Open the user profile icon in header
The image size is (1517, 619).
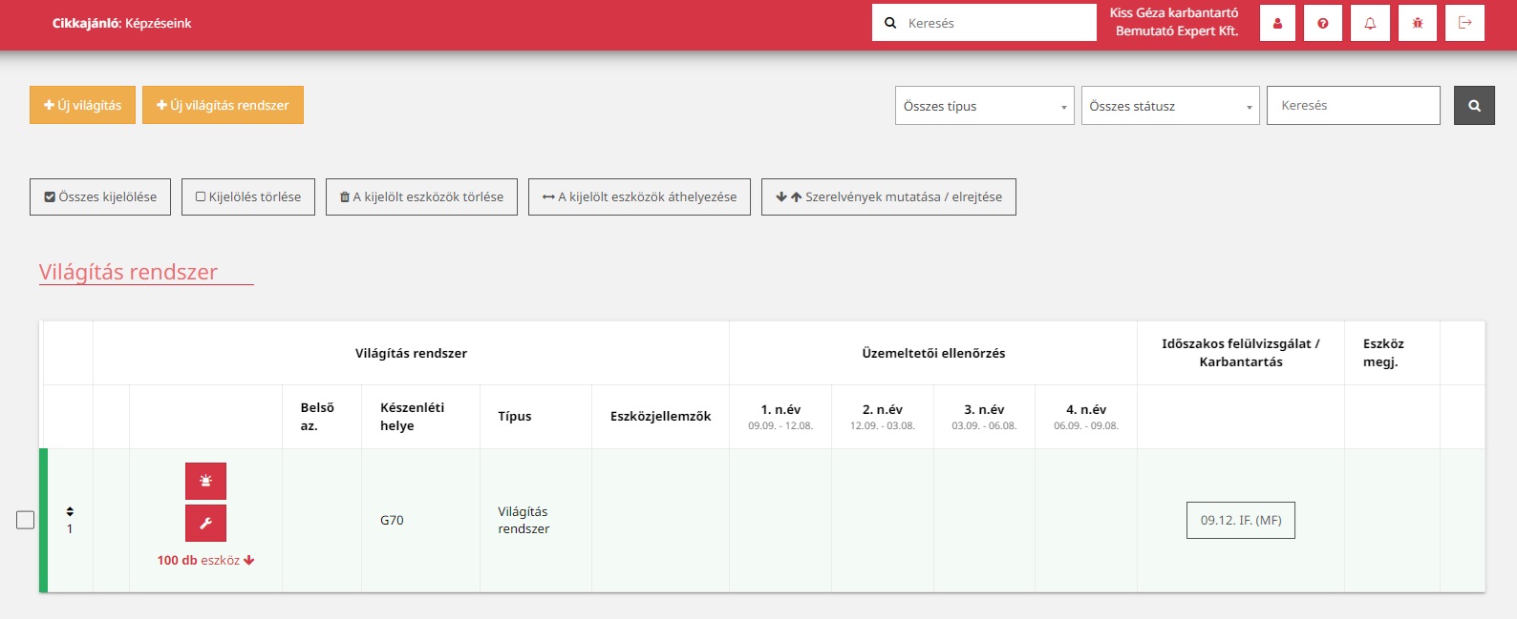click(x=1277, y=23)
